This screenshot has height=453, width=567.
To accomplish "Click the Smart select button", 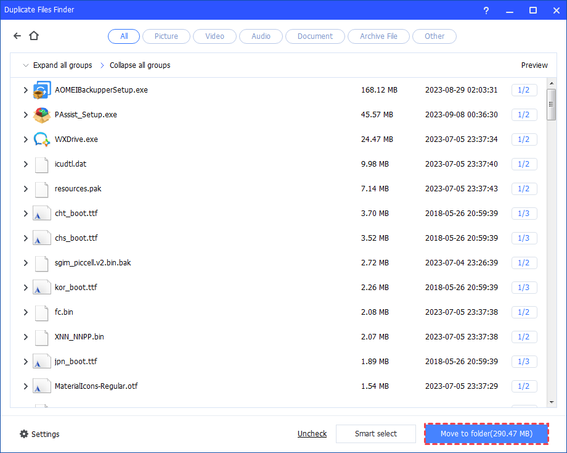I will pyautogui.click(x=376, y=434).
